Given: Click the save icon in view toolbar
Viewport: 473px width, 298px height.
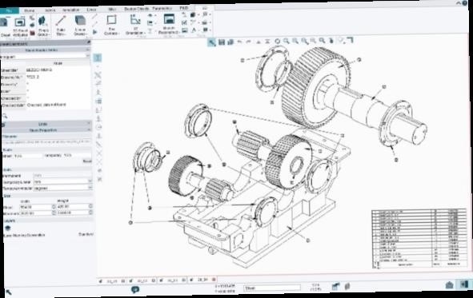Looking at the screenshot, I should (x=222, y=42).
